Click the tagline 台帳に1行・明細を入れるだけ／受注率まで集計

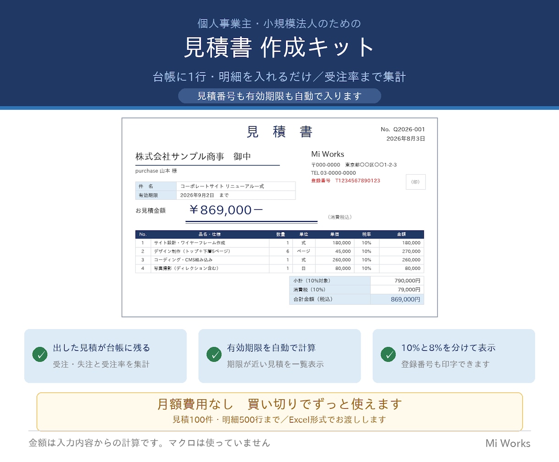279,77
